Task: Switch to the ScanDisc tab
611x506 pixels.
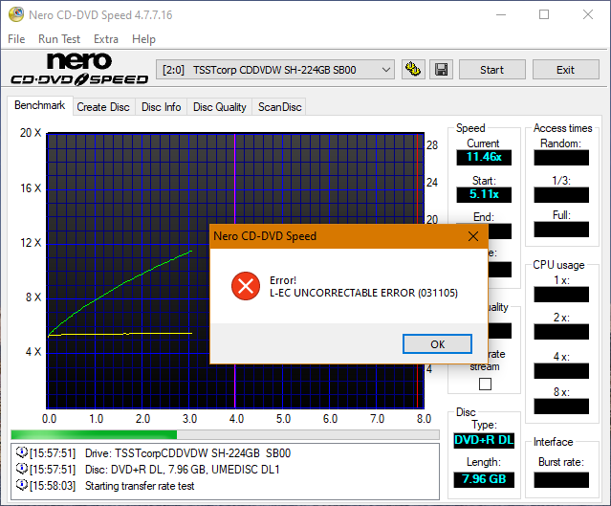Action: tap(280, 107)
